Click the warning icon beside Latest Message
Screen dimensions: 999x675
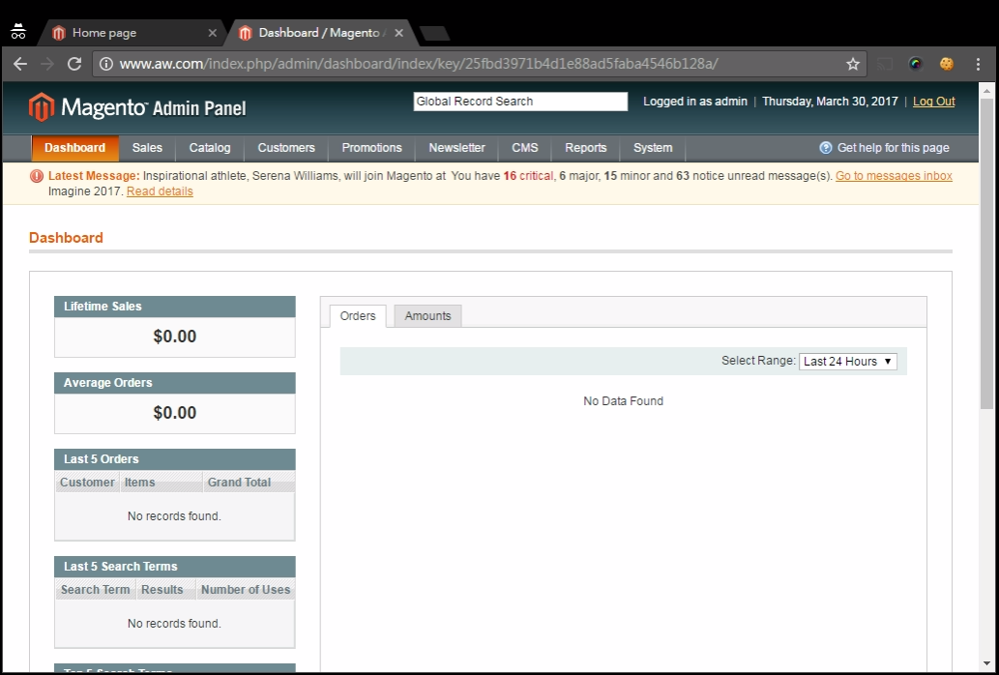[37, 175]
